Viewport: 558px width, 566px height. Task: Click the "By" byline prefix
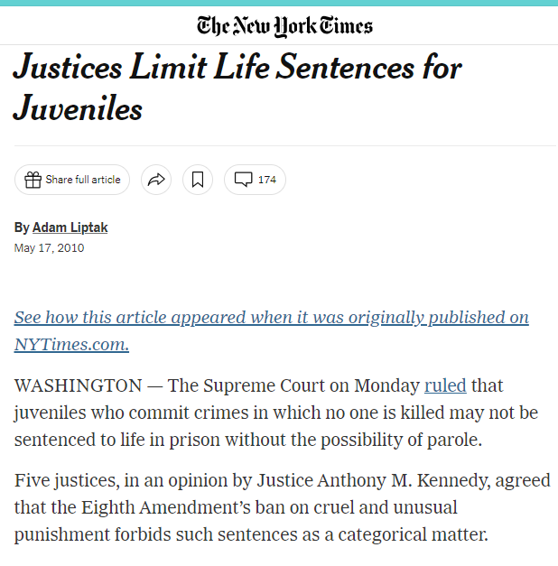coord(22,227)
